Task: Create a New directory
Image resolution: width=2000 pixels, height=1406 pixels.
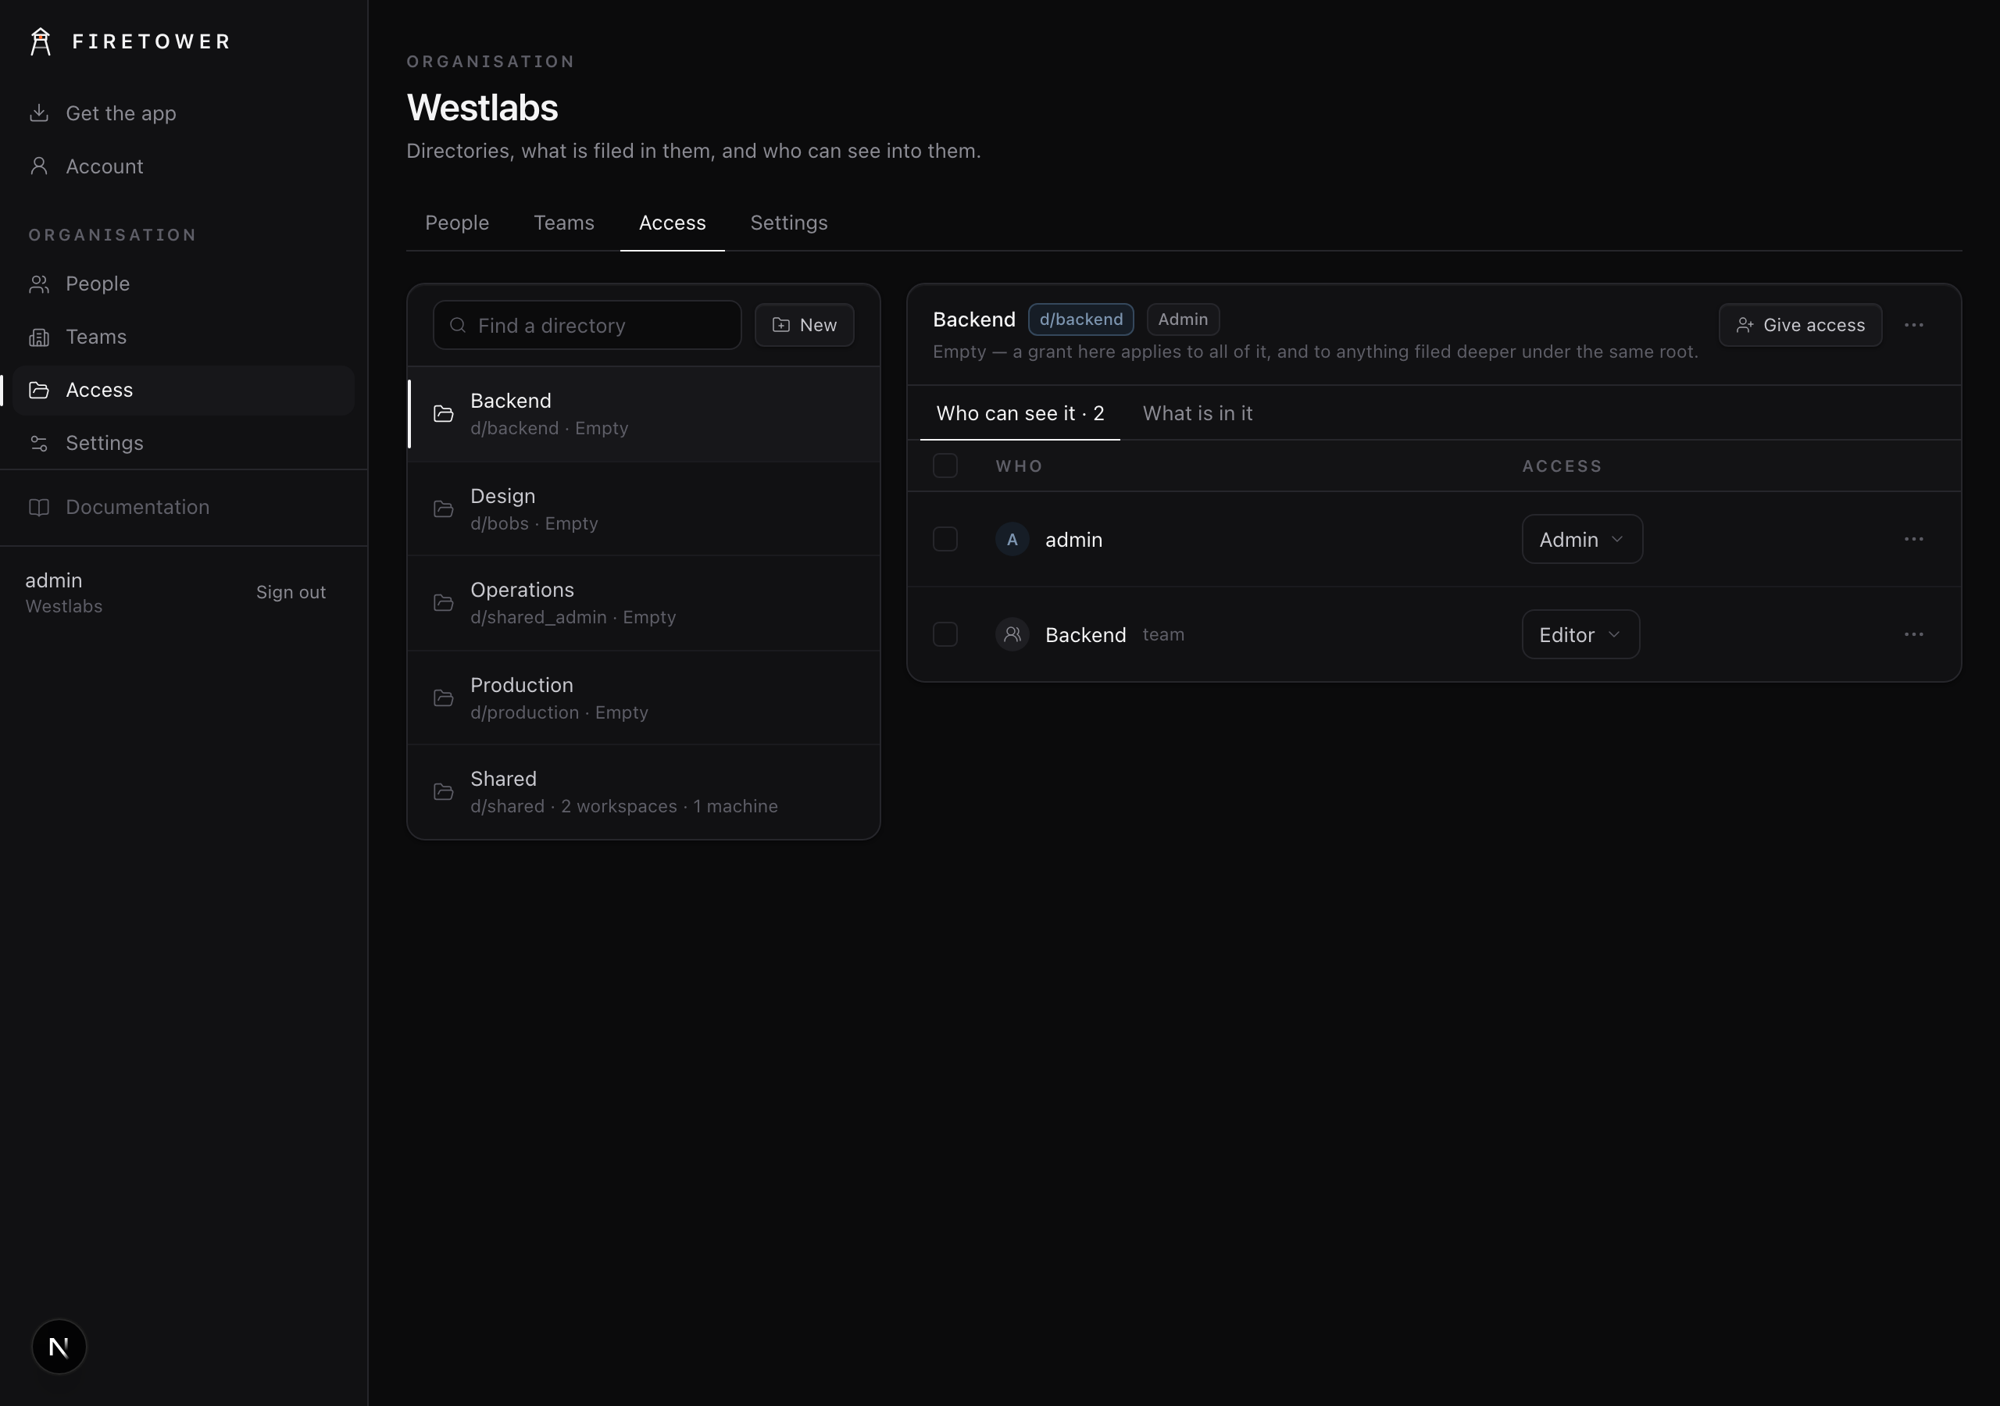Action: [x=804, y=325]
